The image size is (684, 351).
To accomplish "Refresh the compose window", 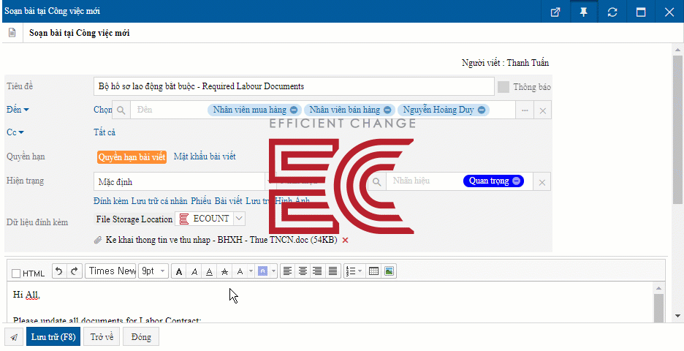I will tap(612, 12).
